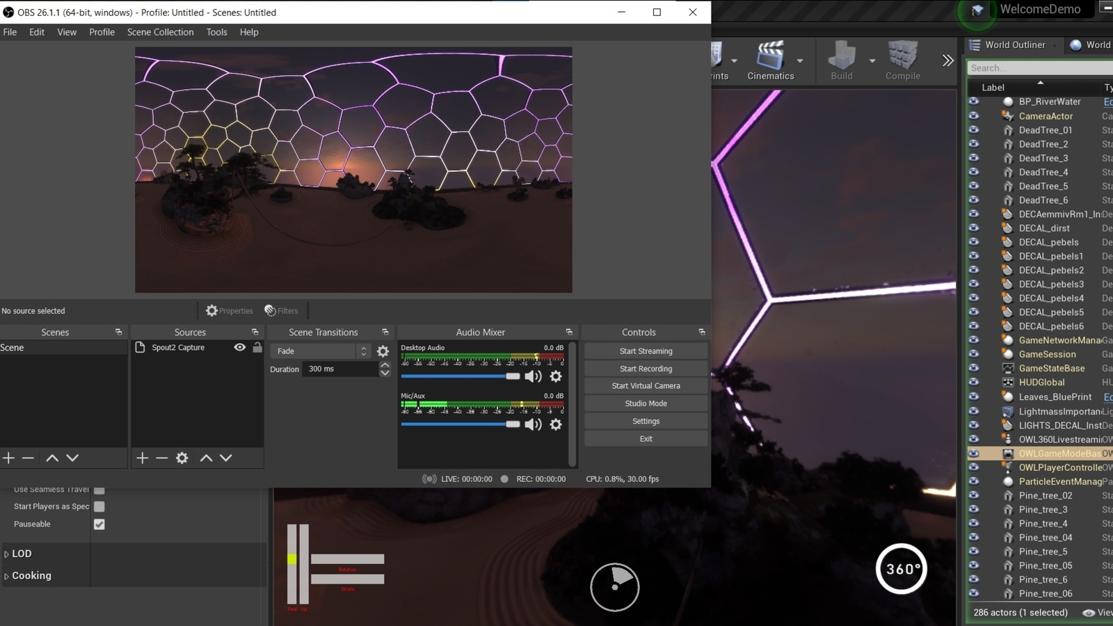Uncheck the Pauseable checkbox
1113x626 pixels.
pos(99,524)
